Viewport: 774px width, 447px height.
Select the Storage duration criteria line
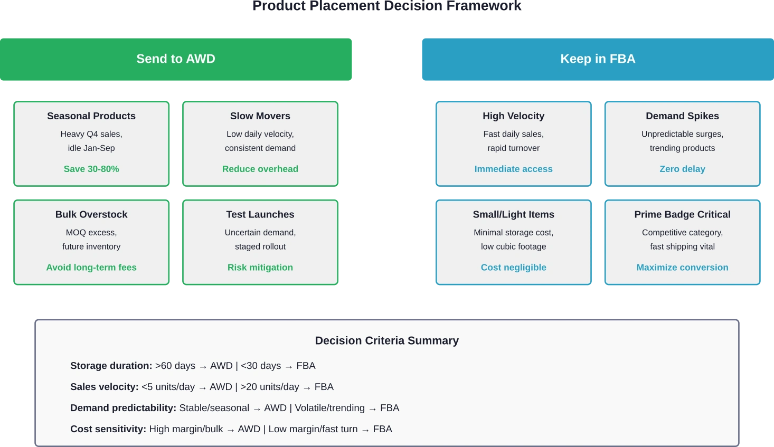click(193, 366)
